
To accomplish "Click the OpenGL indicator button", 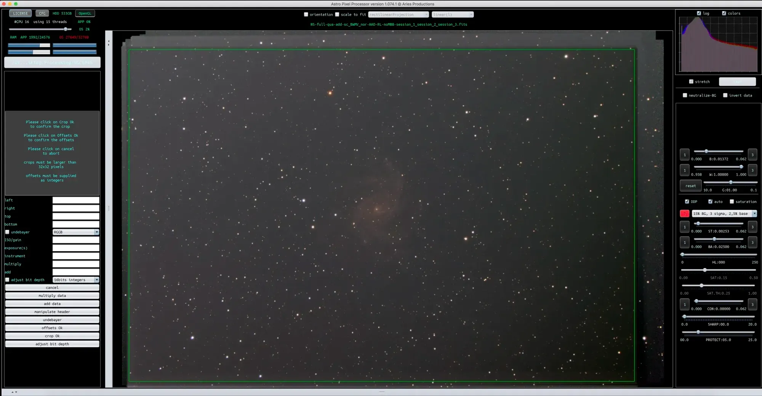I will [85, 13].
